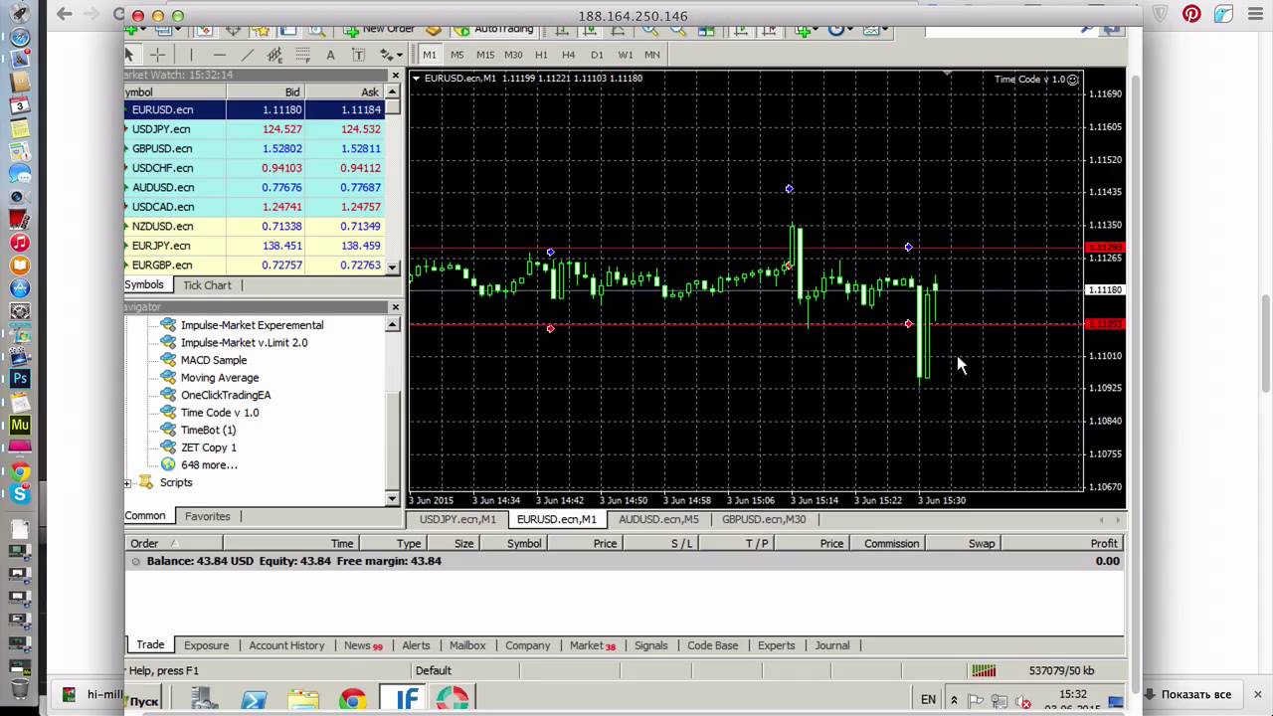Open the arrows objects dropdown
This screenshot has width=1273, height=716.
(x=391, y=55)
